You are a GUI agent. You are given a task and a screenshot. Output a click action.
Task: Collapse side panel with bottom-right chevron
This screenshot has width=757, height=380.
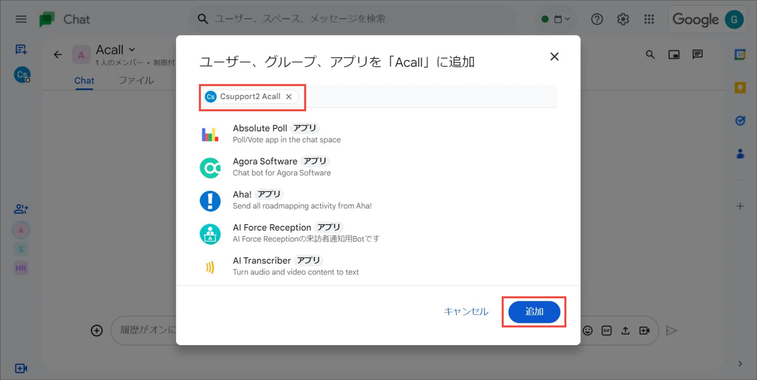pos(740,363)
